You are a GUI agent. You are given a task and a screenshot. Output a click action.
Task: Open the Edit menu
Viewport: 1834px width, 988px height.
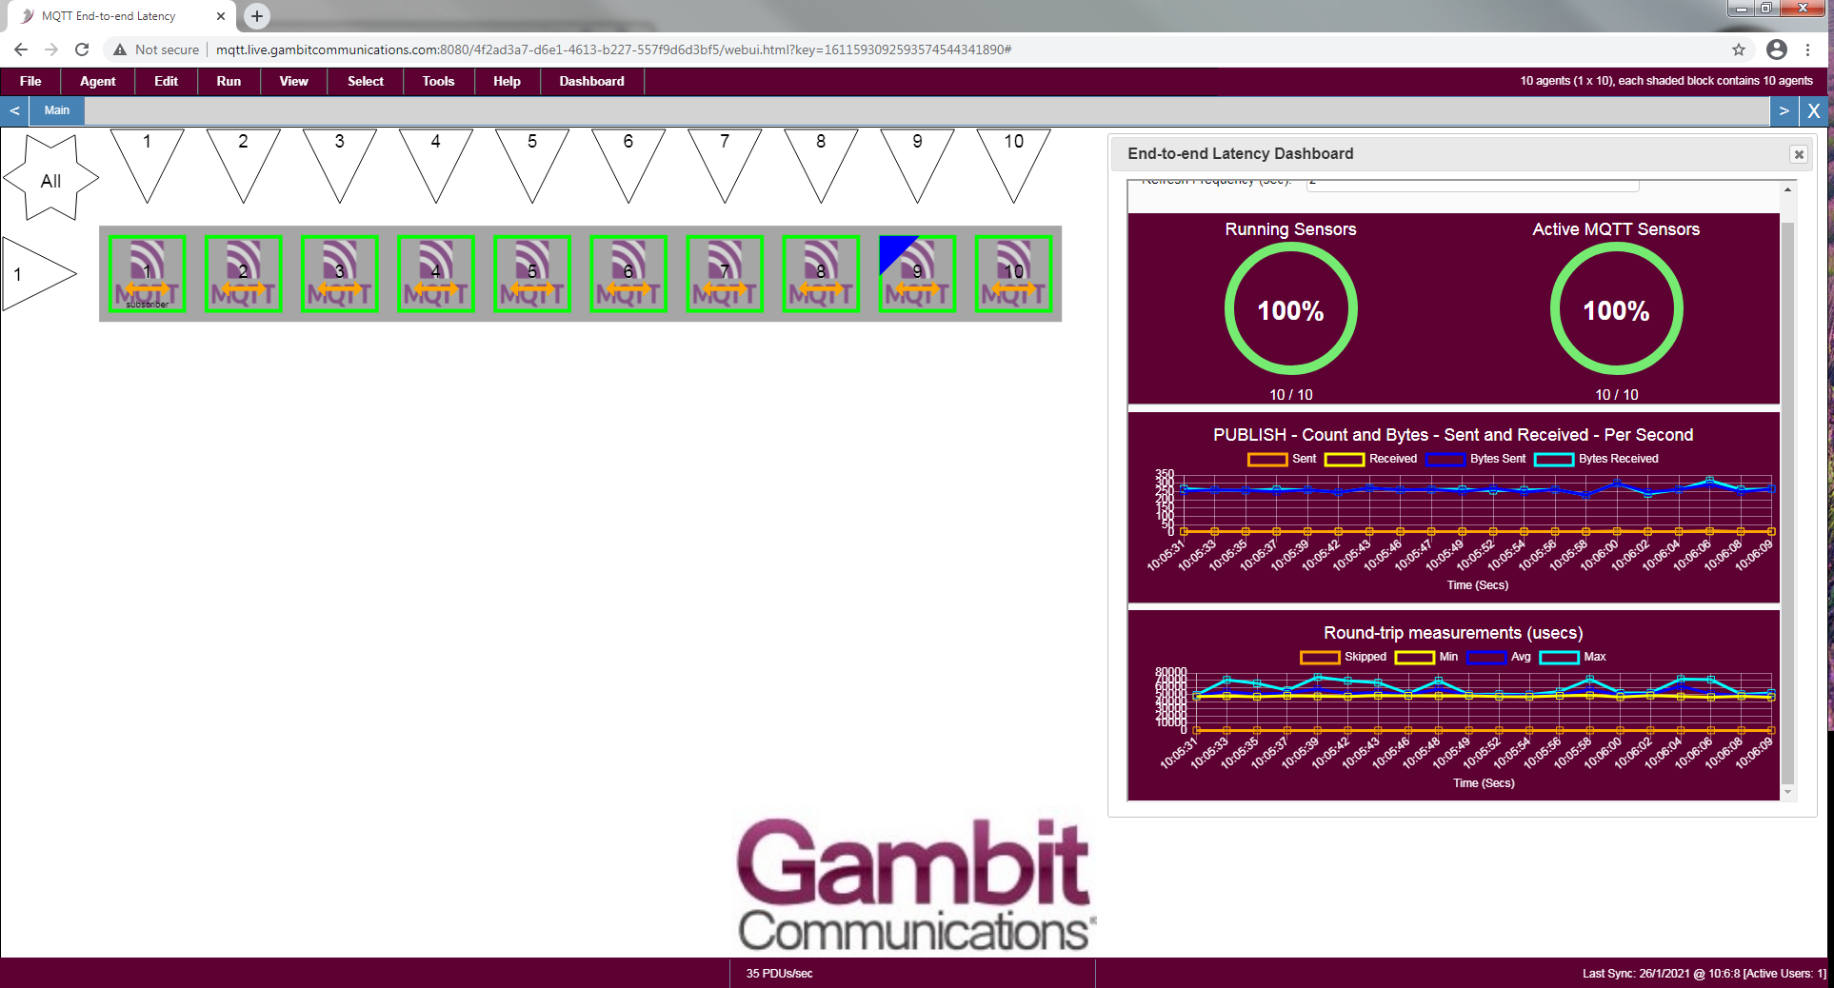point(166,82)
